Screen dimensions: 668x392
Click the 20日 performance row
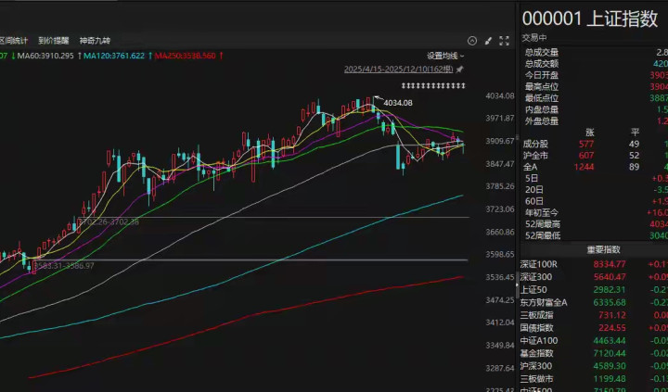[596, 190]
